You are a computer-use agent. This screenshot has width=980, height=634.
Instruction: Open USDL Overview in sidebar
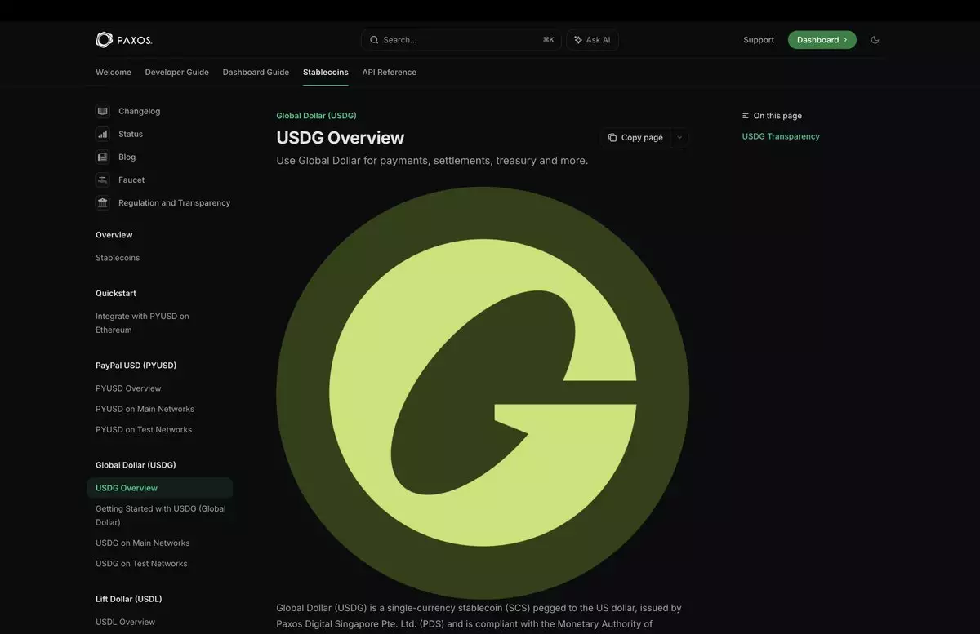(125, 622)
